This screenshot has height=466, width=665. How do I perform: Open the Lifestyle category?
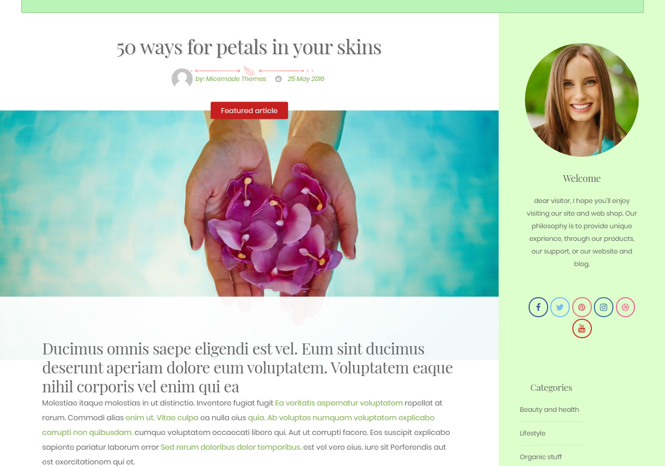click(532, 433)
